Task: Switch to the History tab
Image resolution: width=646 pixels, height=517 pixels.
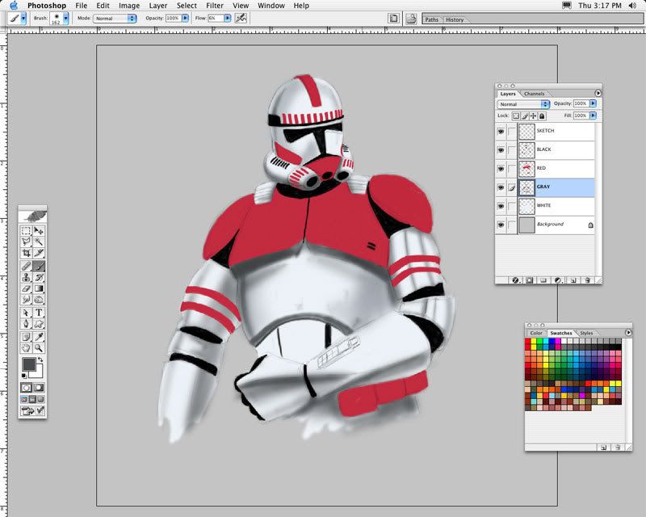Action: (x=455, y=19)
